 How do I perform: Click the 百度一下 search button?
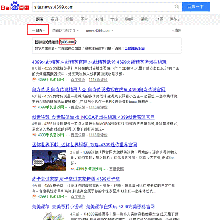[x=196, y=7]
